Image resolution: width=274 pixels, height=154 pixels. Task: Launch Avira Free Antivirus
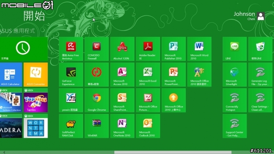(71, 49)
